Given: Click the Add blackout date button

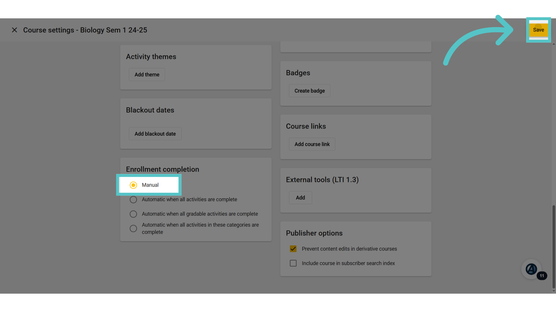Looking at the screenshot, I should point(155,134).
